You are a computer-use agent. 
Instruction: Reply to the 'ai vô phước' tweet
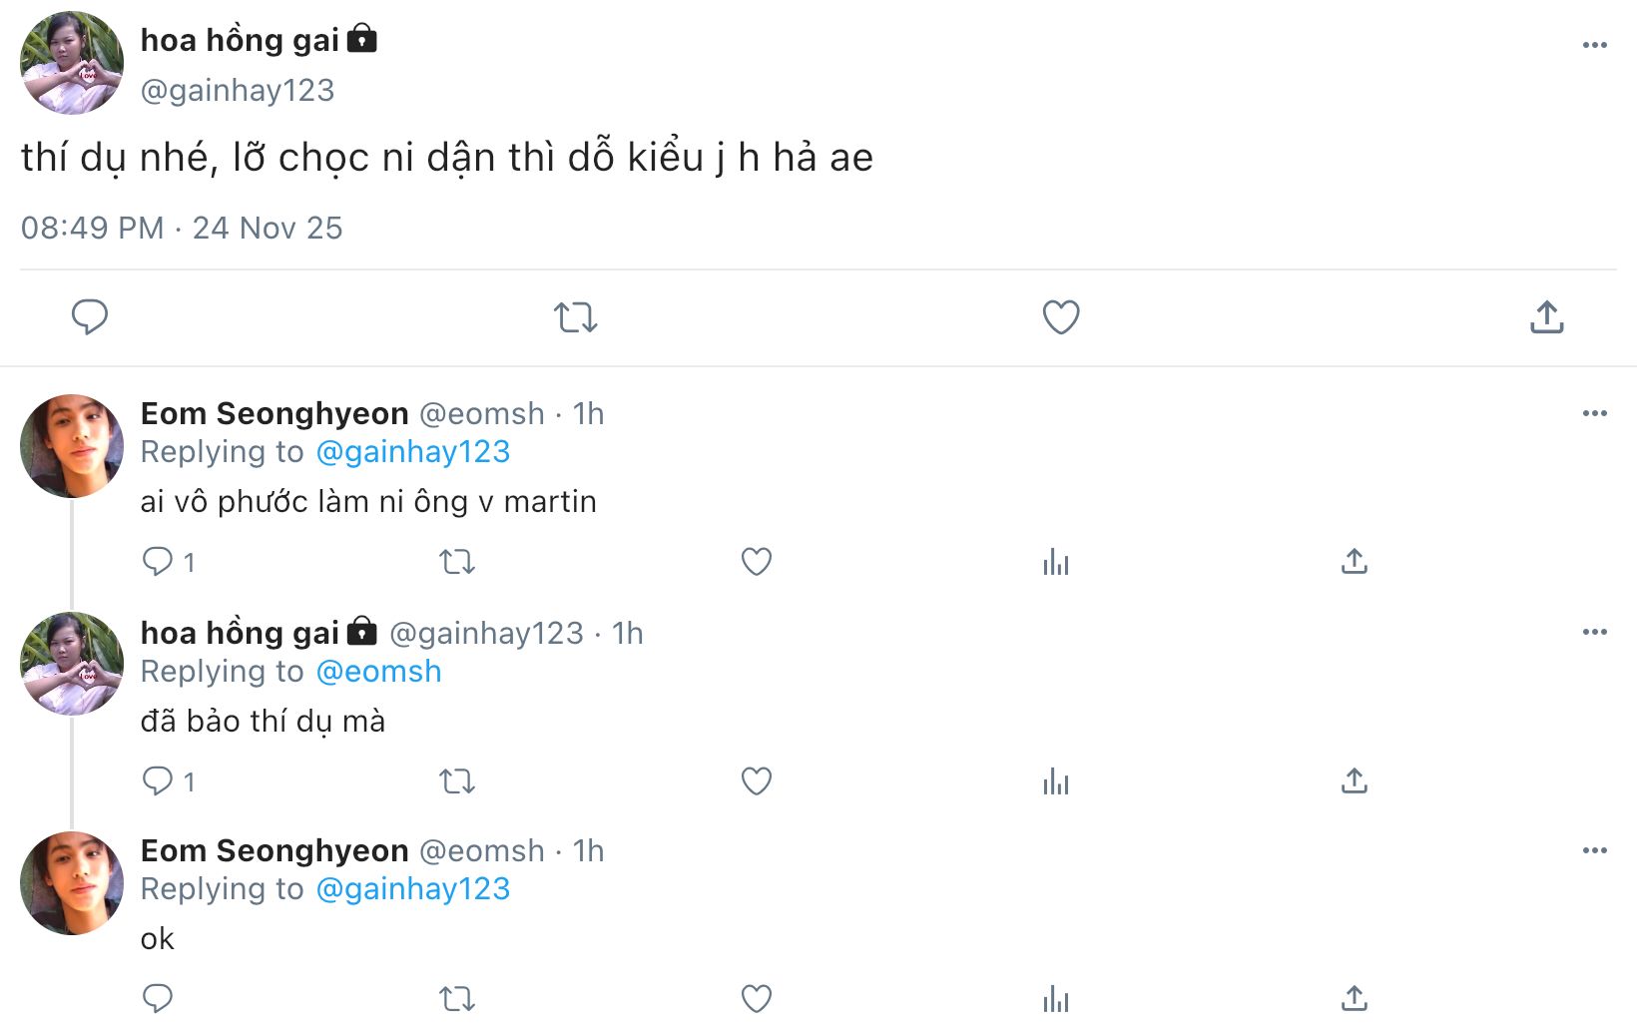[x=158, y=561]
